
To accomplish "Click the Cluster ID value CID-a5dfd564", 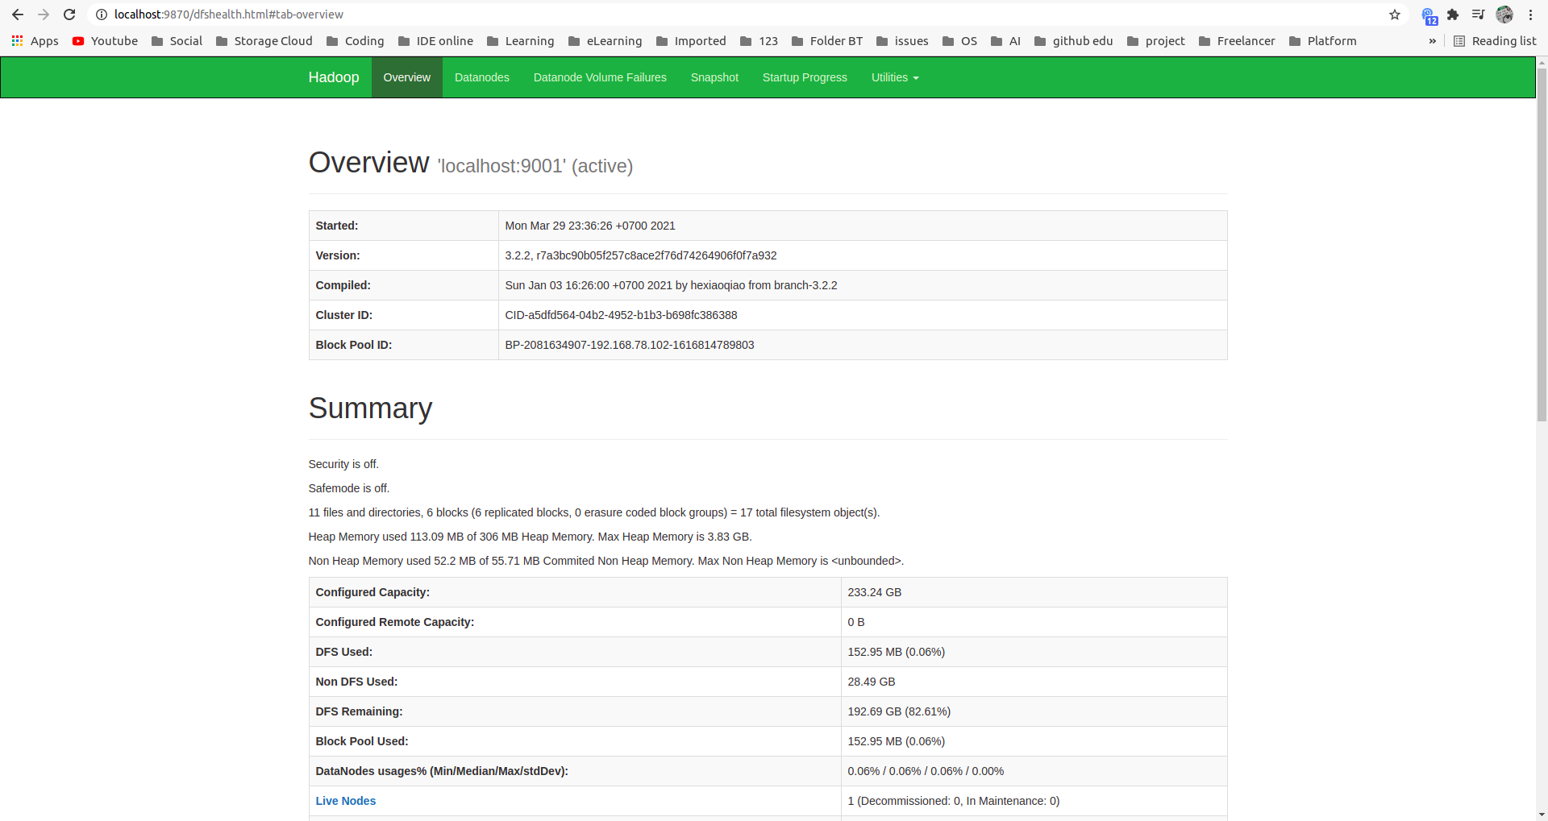I will click(621, 315).
